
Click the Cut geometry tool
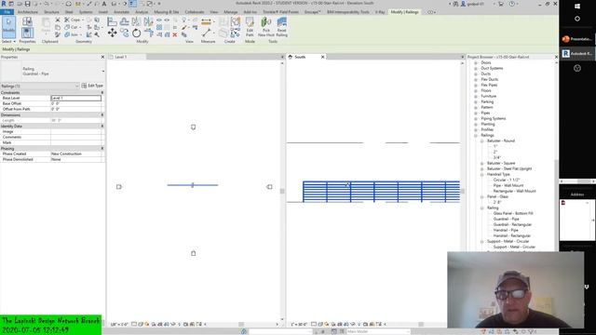point(71,27)
